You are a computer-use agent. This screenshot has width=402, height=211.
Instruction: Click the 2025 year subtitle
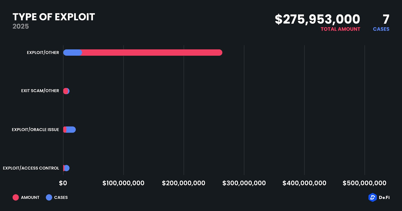click(x=21, y=26)
